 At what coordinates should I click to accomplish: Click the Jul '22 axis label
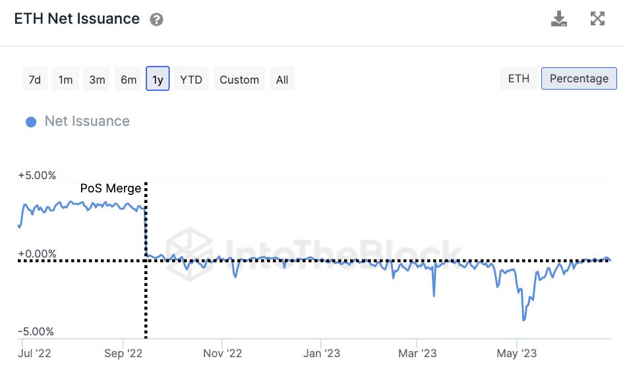[x=35, y=353]
